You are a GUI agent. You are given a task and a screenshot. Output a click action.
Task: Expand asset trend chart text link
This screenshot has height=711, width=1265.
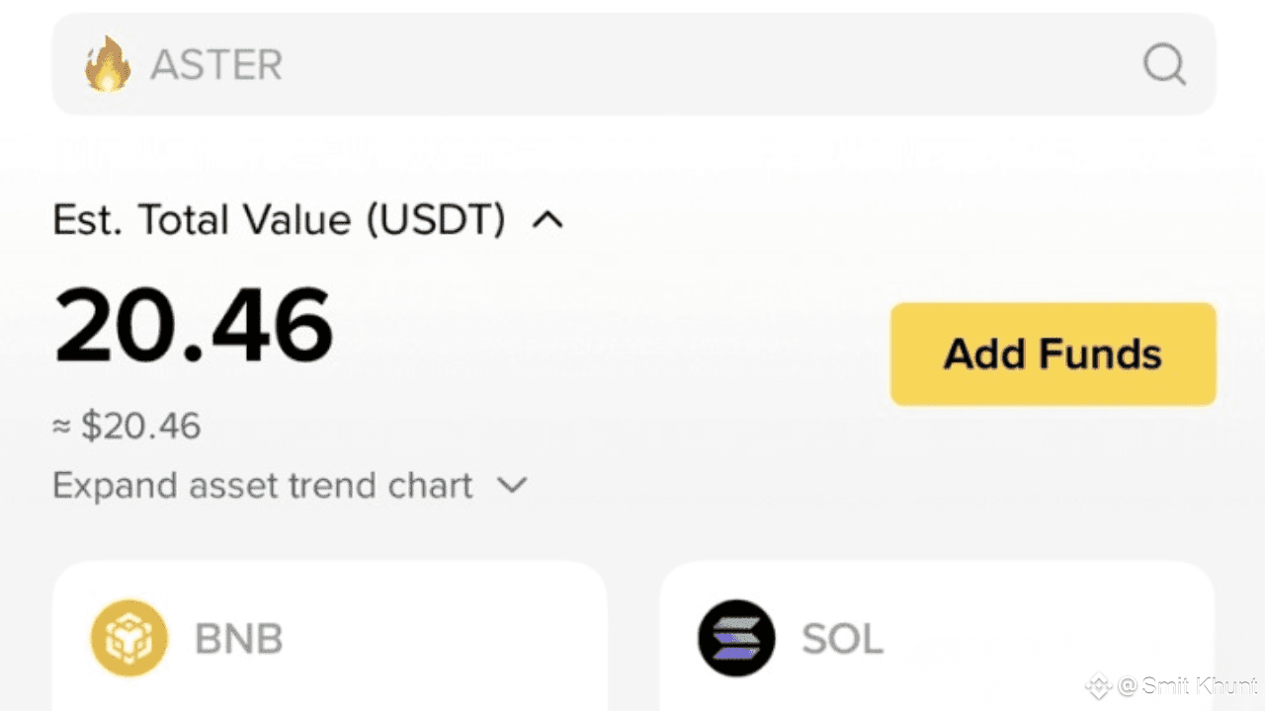[263, 485]
